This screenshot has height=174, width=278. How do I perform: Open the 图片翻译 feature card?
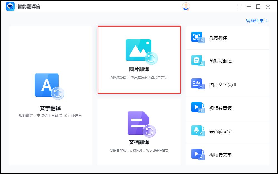point(139,60)
